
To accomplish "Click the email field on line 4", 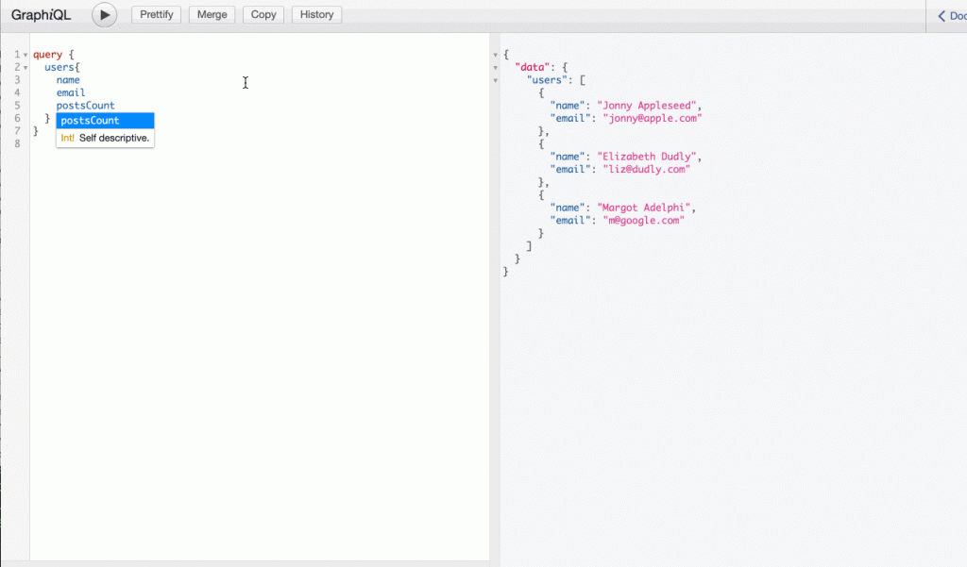I will coord(71,92).
